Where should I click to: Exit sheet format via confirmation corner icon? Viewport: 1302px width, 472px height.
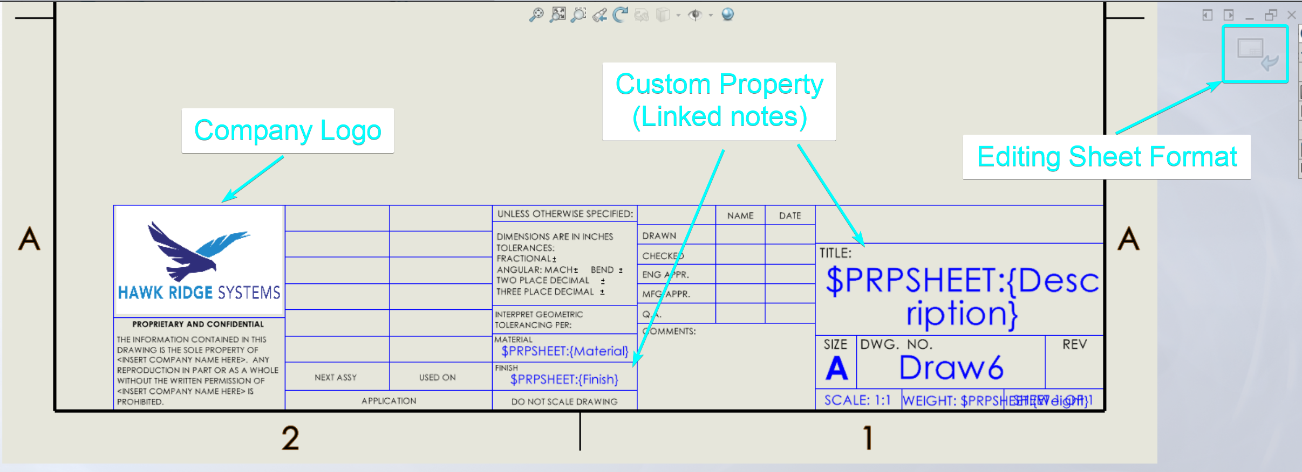(x=1255, y=54)
